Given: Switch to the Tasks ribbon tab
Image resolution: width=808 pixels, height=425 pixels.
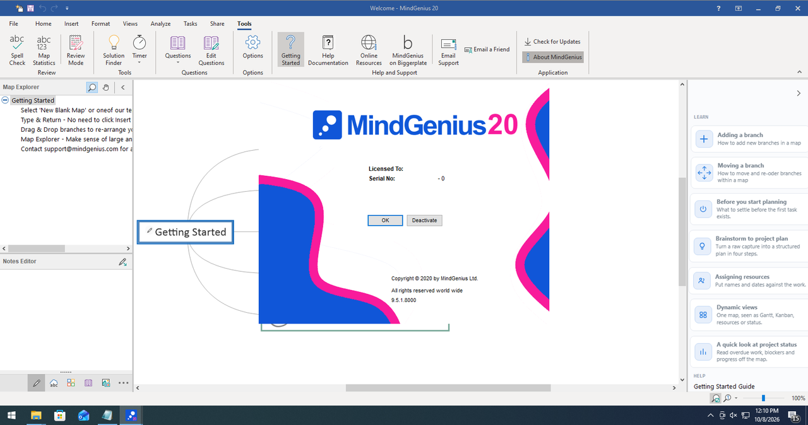Looking at the screenshot, I should (190, 24).
